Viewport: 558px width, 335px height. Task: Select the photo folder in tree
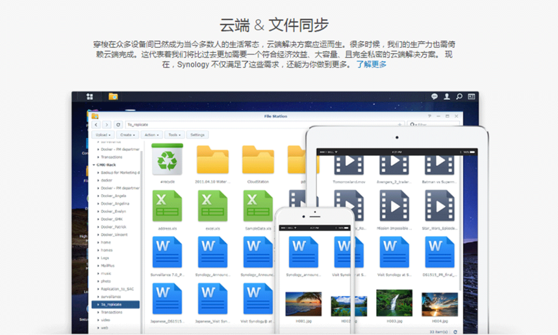click(x=106, y=281)
